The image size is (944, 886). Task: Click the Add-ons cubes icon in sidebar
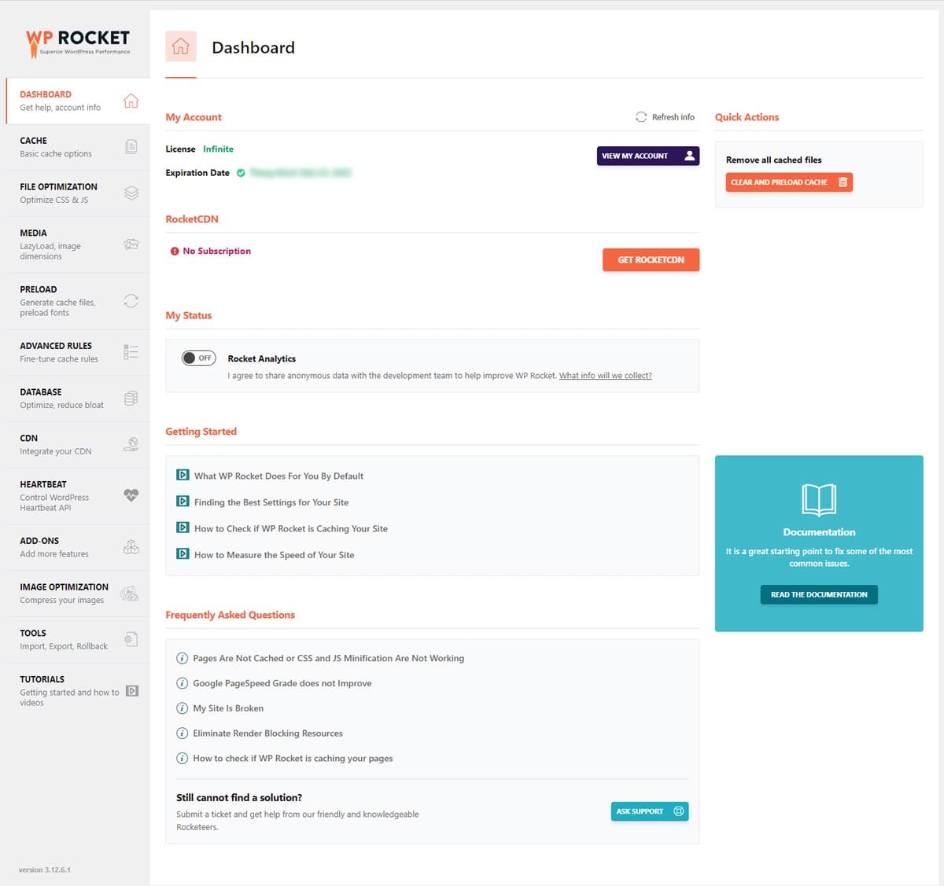pyautogui.click(x=131, y=547)
